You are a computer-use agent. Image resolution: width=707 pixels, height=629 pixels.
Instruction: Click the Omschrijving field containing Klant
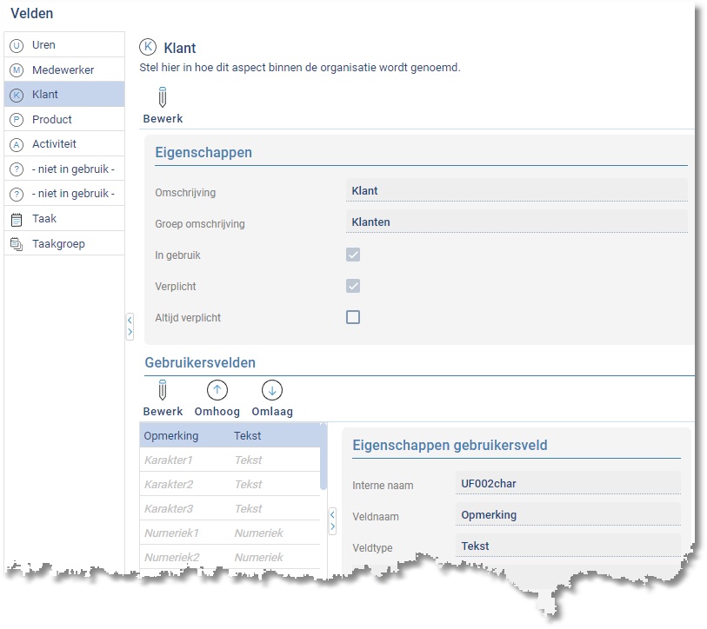[x=516, y=191]
